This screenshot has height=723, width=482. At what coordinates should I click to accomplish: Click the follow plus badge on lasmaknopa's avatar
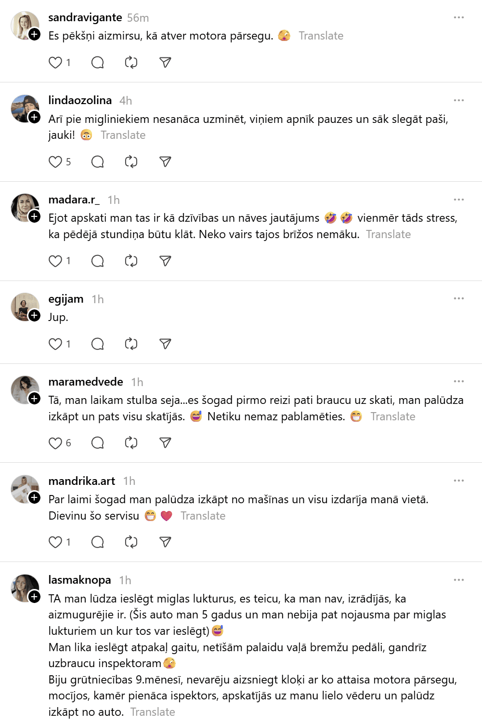(35, 597)
